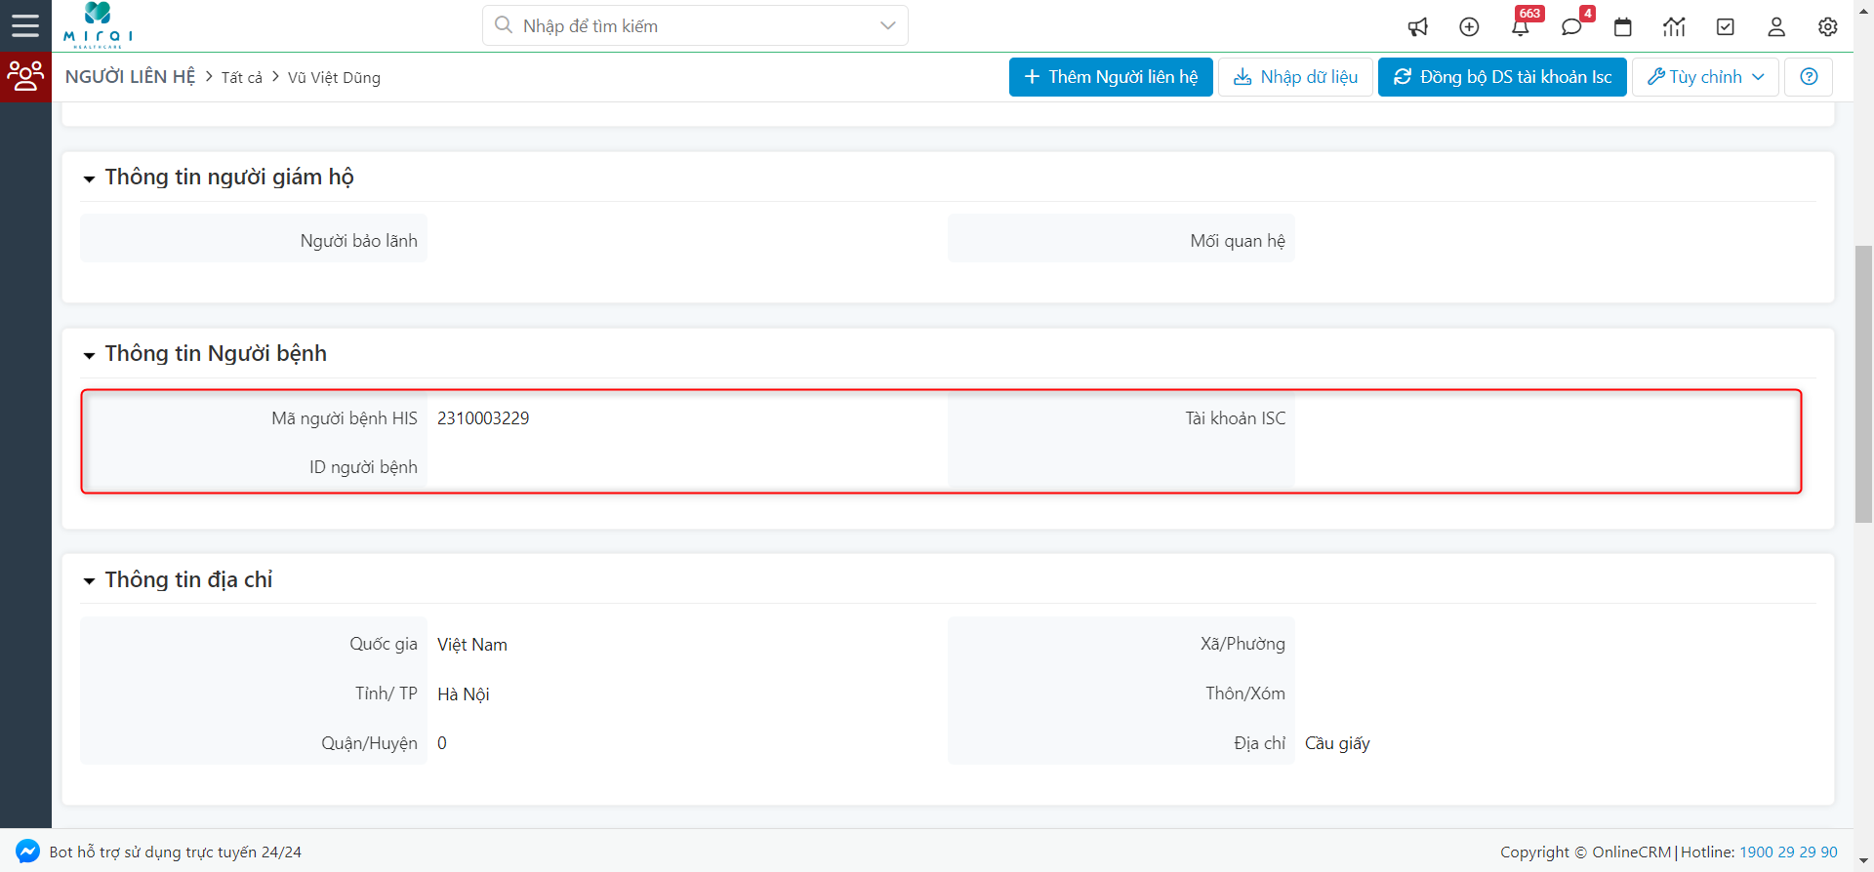Click Thêm Người liên hệ button

coord(1111,77)
